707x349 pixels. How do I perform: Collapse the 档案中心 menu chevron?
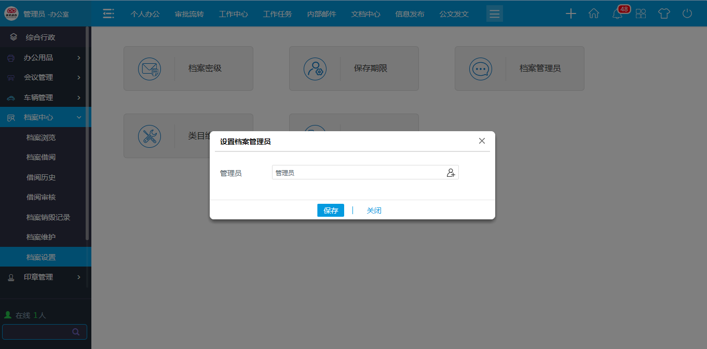[79, 117]
